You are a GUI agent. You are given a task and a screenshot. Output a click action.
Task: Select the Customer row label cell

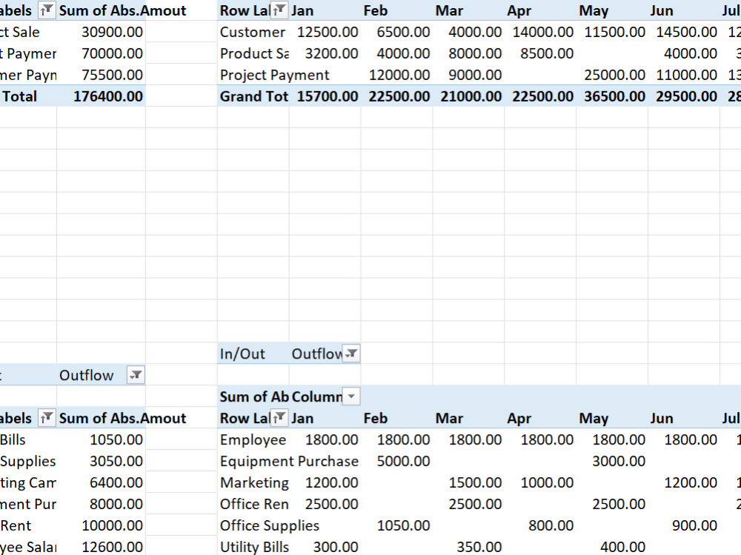tap(253, 32)
